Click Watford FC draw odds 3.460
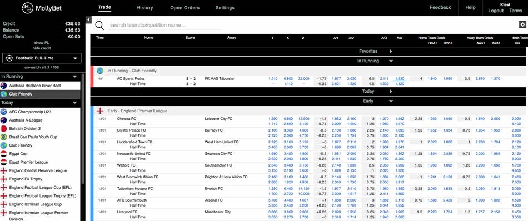528x221 pixels. click(x=288, y=165)
